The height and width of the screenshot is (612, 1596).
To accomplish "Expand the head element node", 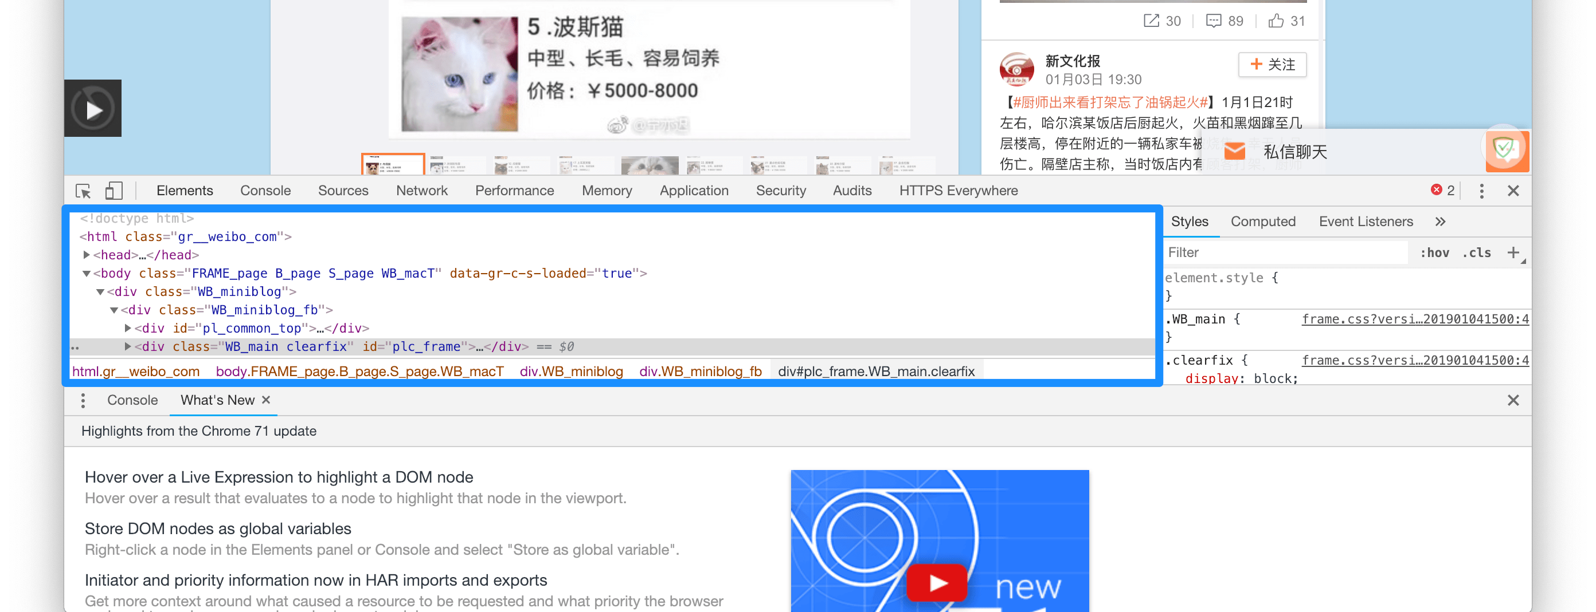I will [87, 255].
